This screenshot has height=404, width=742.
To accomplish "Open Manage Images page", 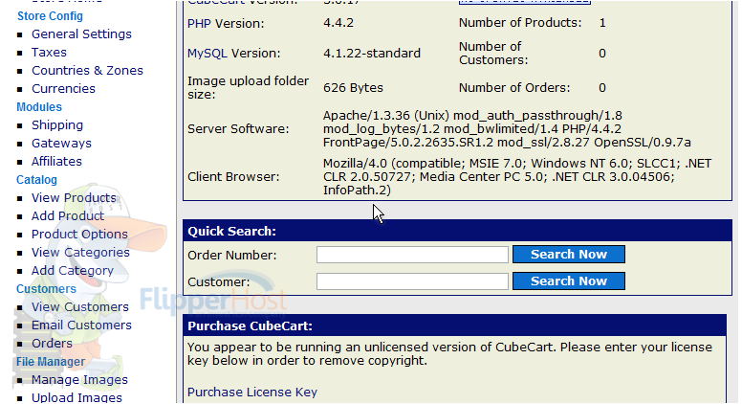I will 79,380.
